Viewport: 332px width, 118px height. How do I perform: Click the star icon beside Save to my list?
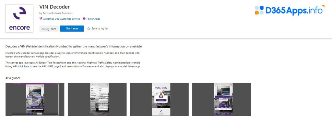89,28
